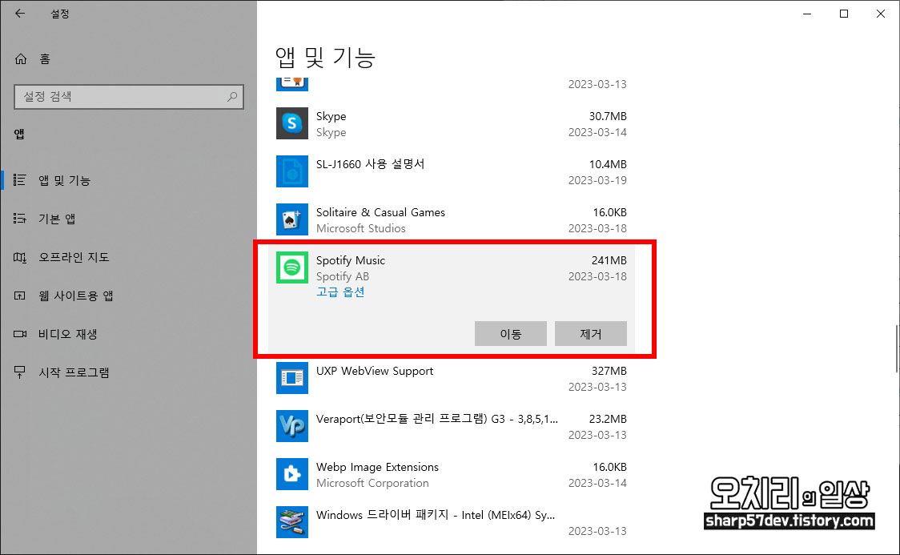Select the SL-J1660 manual icon
900x555 pixels.
[292, 171]
